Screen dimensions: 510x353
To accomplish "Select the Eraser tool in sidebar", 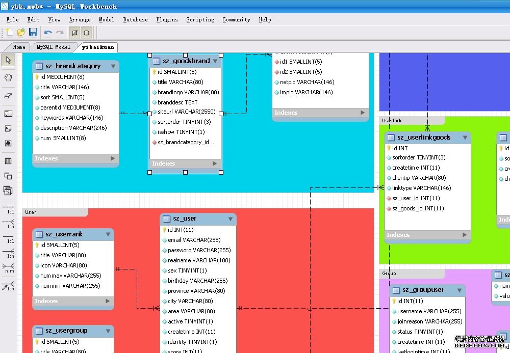I will click(x=8, y=95).
